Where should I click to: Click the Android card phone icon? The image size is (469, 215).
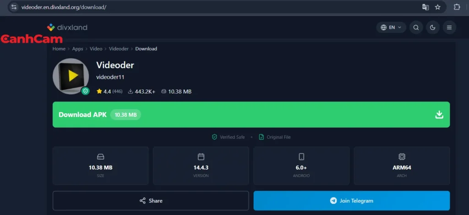tap(301, 157)
